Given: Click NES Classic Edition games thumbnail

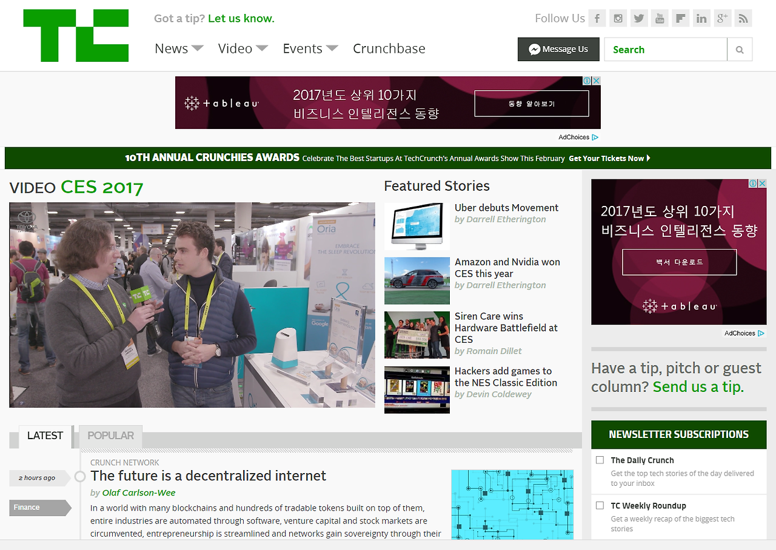Looking at the screenshot, I should [417, 390].
